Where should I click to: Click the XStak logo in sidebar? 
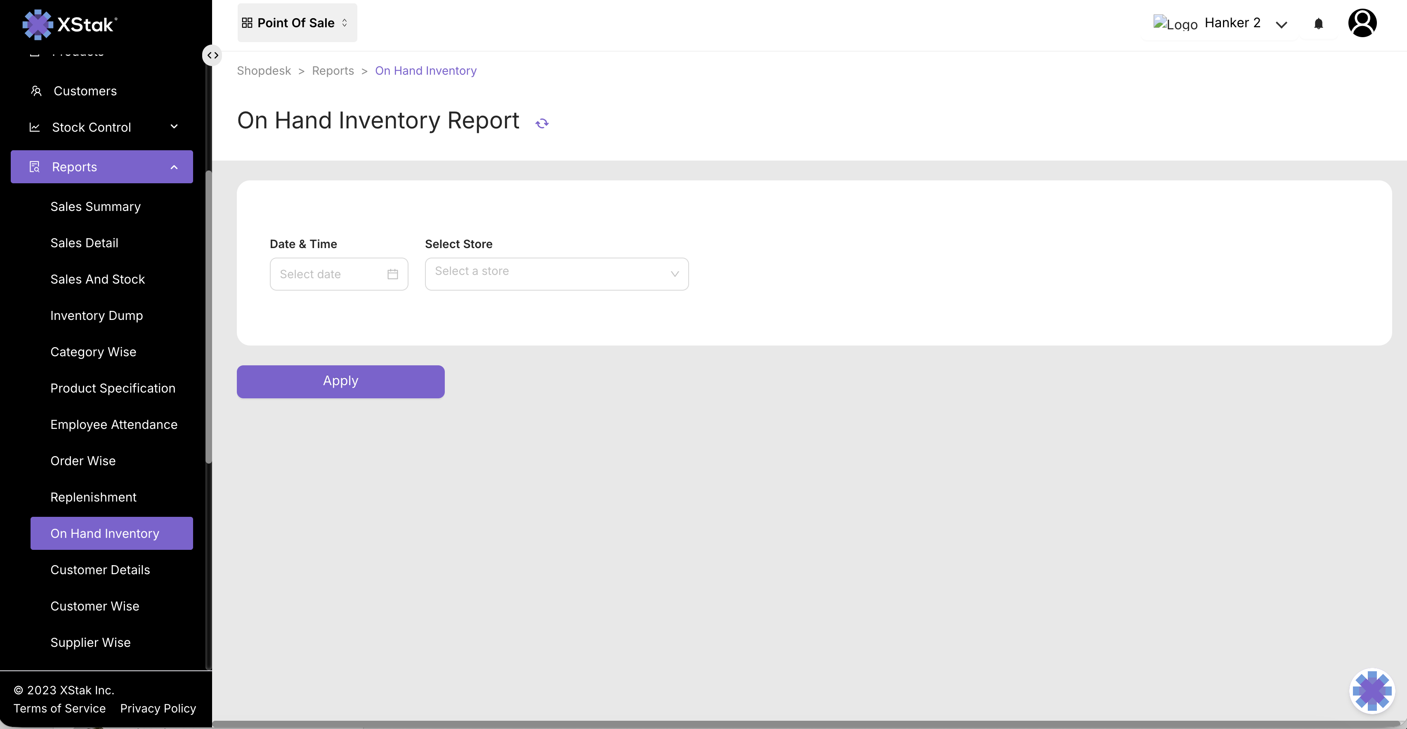[69, 24]
